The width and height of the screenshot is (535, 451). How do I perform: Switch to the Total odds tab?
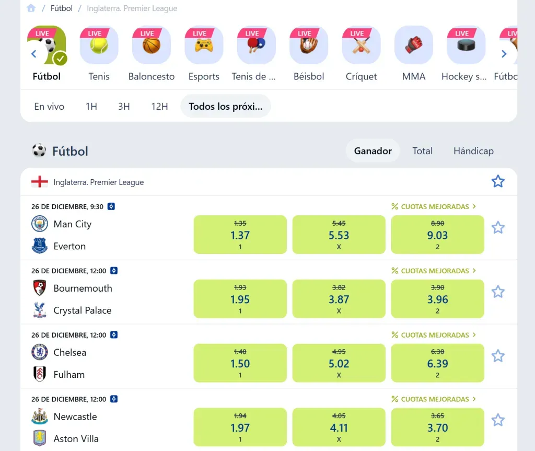click(x=422, y=151)
